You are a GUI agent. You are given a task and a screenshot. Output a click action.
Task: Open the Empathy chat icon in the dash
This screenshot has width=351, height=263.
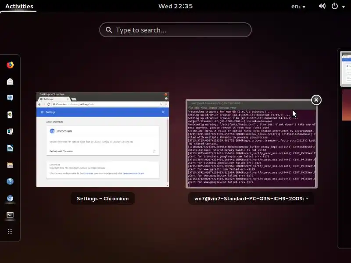click(x=10, y=98)
